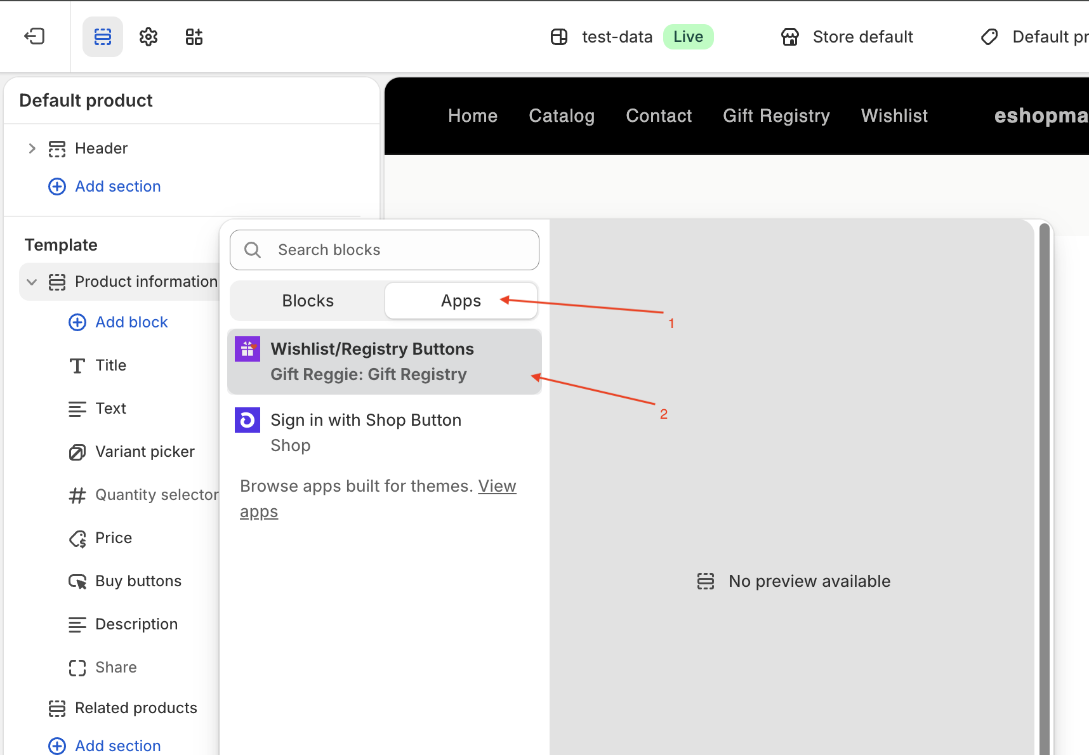Click the Default product panel heading
1089x755 pixels.
tap(86, 100)
